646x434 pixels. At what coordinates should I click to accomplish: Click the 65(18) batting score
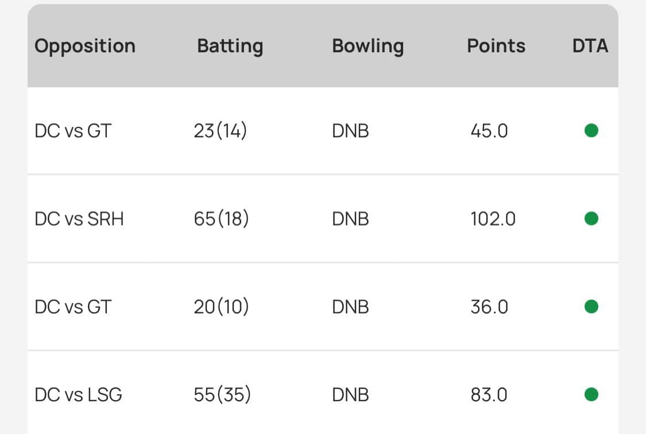(221, 219)
